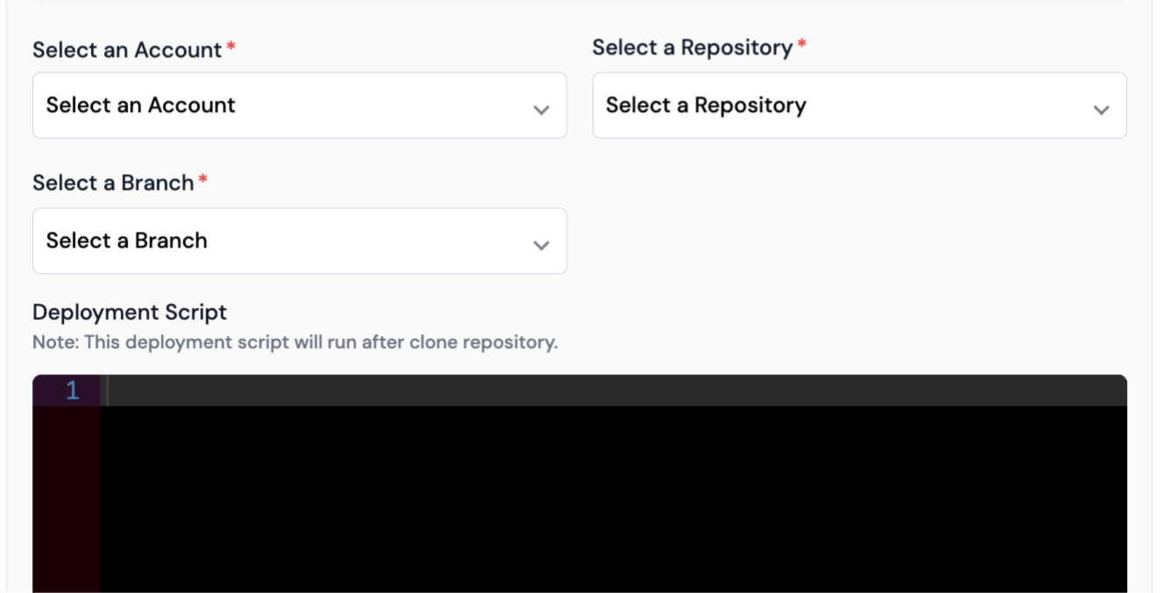Open the Select an Account dropdown
This screenshot has height=593, width=1170.
pos(300,105)
